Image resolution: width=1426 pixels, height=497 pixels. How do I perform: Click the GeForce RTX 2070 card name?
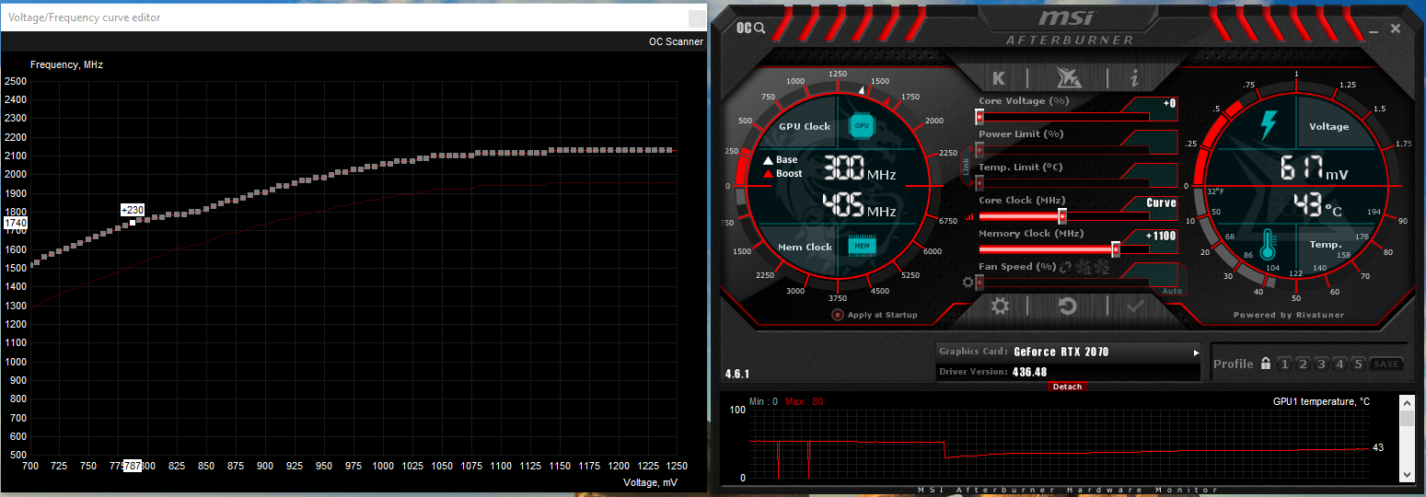coord(1061,353)
